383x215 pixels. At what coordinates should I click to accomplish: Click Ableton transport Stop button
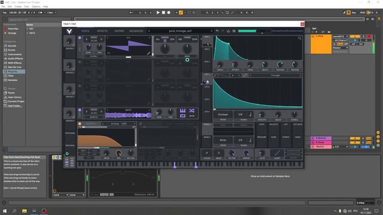(163, 13)
